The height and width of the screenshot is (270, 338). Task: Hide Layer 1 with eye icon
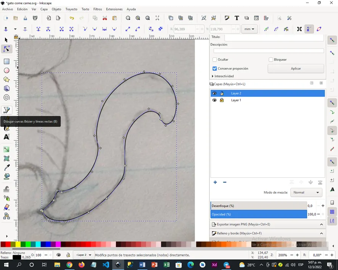coord(214,100)
